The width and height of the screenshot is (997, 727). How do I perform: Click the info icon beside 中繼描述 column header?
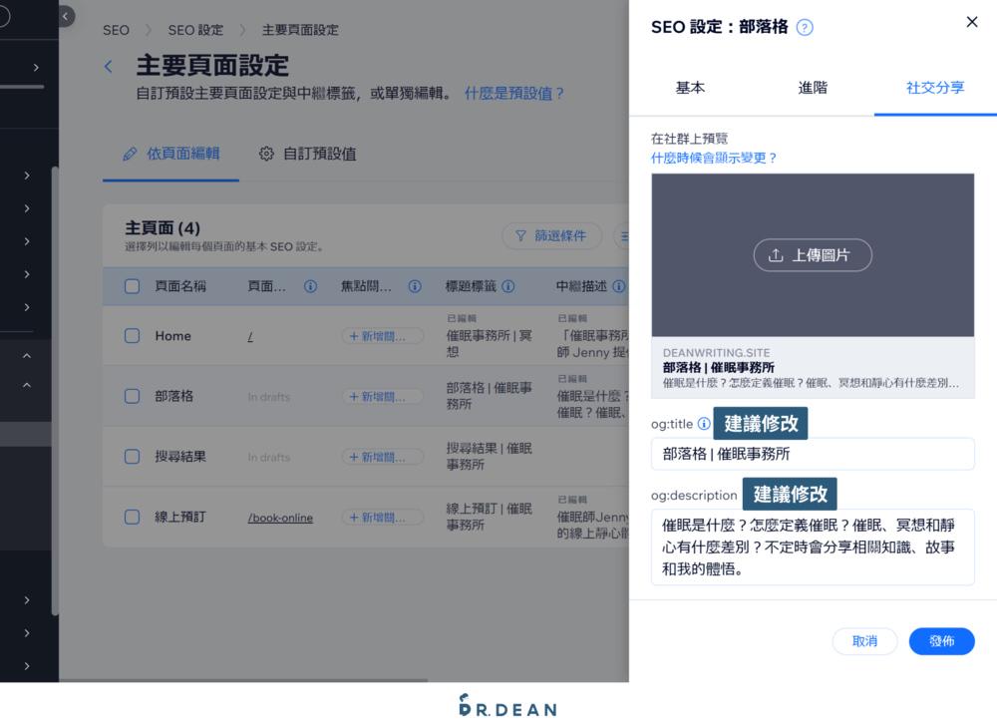pyautogui.click(x=620, y=286)
